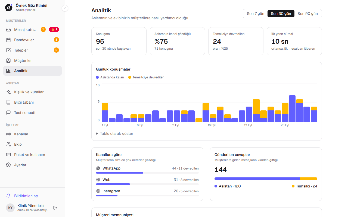Select the Son 7 gün range
This screenshot has width=348, height=217.
tap(256, 14)
